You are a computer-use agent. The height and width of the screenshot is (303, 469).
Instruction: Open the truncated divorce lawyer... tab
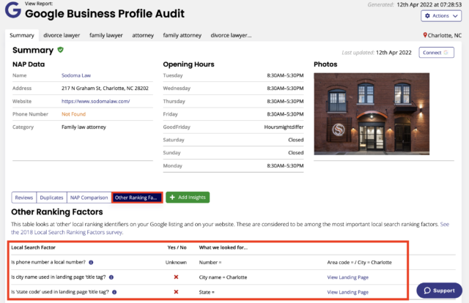231,34
